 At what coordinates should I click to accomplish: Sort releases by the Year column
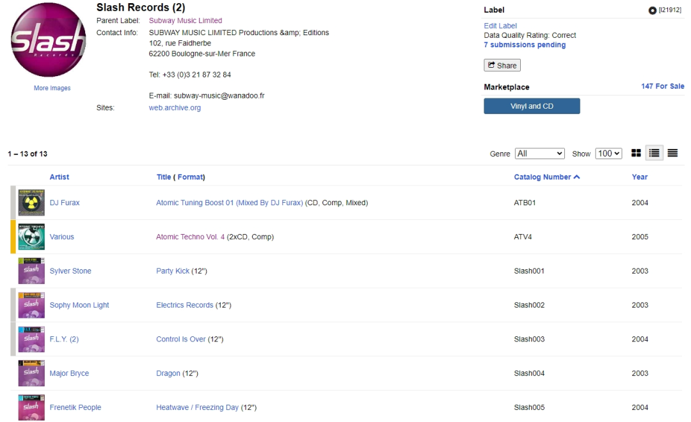[x=639, y=176]
